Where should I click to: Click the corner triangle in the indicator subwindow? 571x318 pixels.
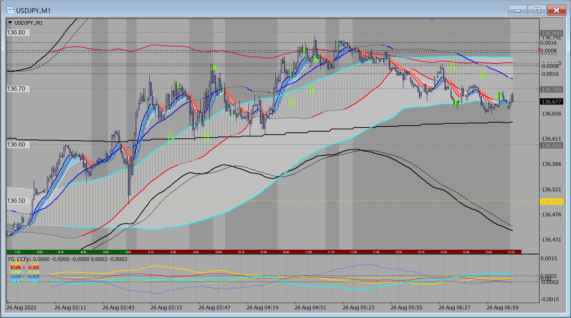(x=8, y=301)
